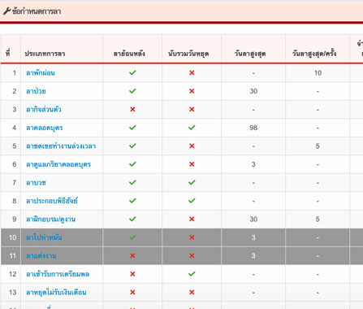The height and width of the screenshot is (309, 363).
Task: Click the 30 value in ลาป่วย row
Action: coord(253,91)
